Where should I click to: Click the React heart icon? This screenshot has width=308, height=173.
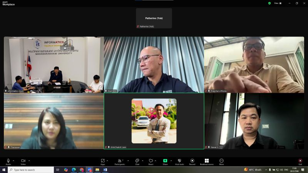pyautogui.click(x=151, y=161)
